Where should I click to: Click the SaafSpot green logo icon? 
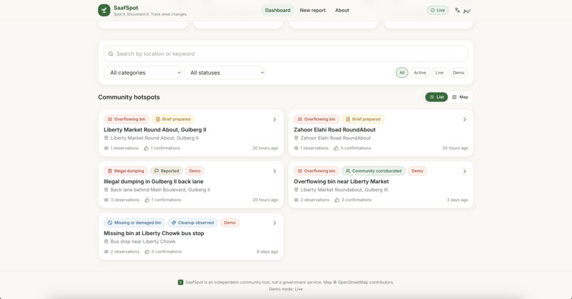(x=104, y=10)
